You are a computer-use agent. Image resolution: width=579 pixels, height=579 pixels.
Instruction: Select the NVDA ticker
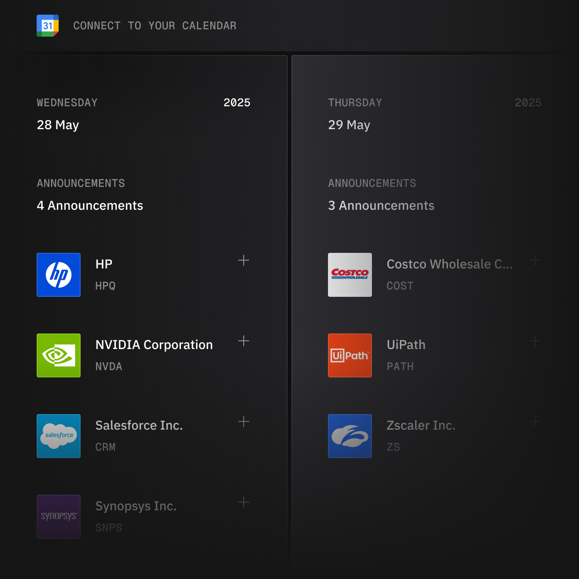tap(109, 366)
